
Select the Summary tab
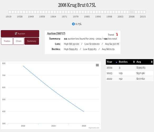pyautogui.click(x=32, y=41)
